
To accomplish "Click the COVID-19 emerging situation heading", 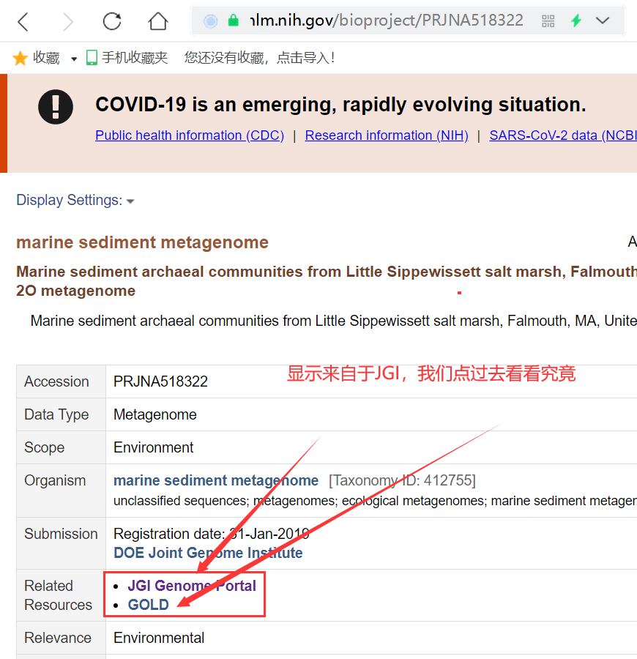I will point(340,105).
